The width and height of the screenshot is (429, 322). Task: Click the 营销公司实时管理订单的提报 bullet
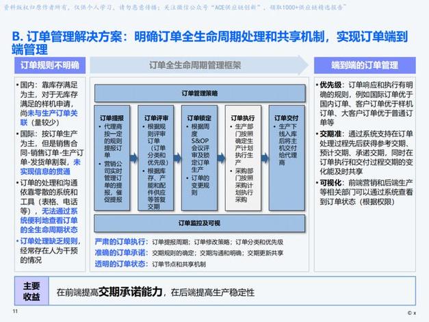point(112,182)
